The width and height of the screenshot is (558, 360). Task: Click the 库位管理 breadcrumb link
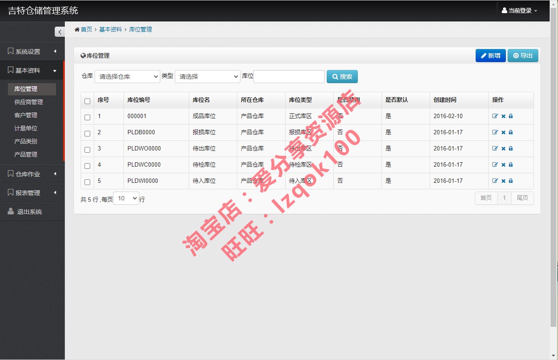(x=141, y=29)
